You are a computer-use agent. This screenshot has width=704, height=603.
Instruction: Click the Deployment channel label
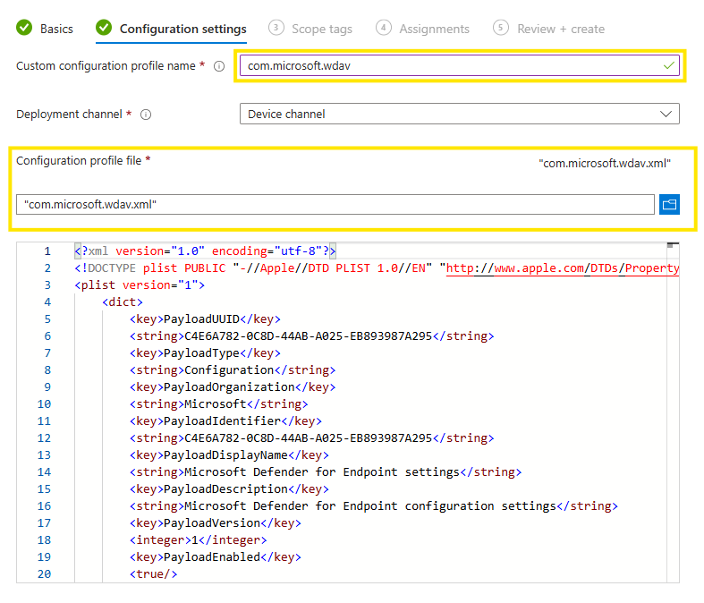coord(69,114)
